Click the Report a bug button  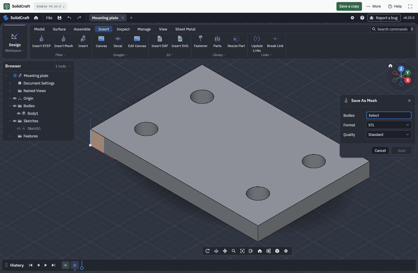tap(384, 18)
